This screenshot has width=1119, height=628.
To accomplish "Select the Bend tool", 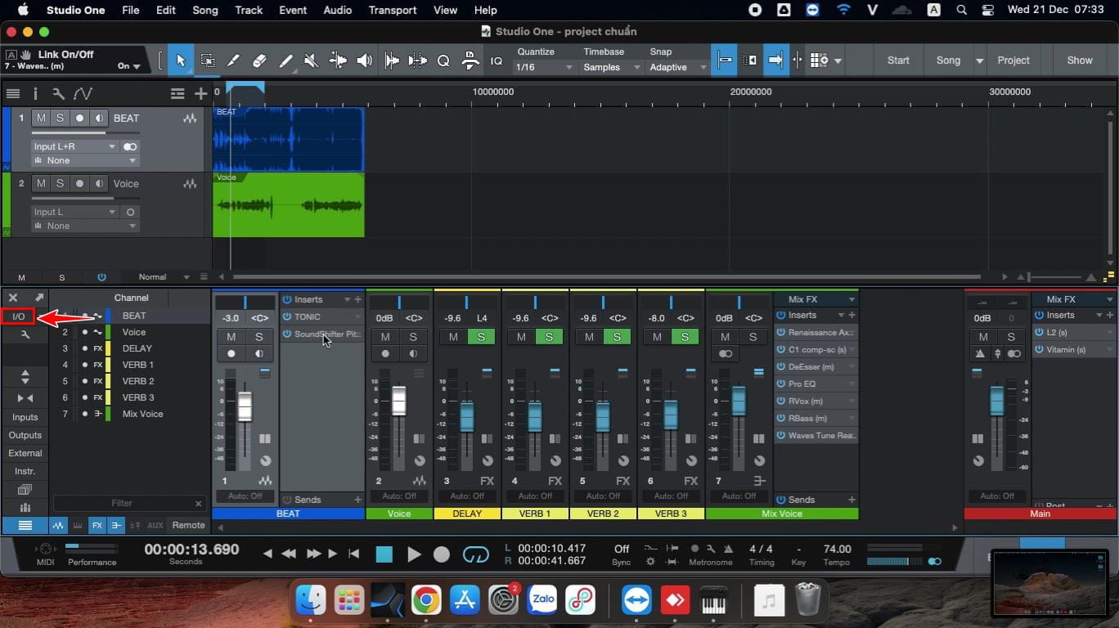I will (x=338, y=61).
